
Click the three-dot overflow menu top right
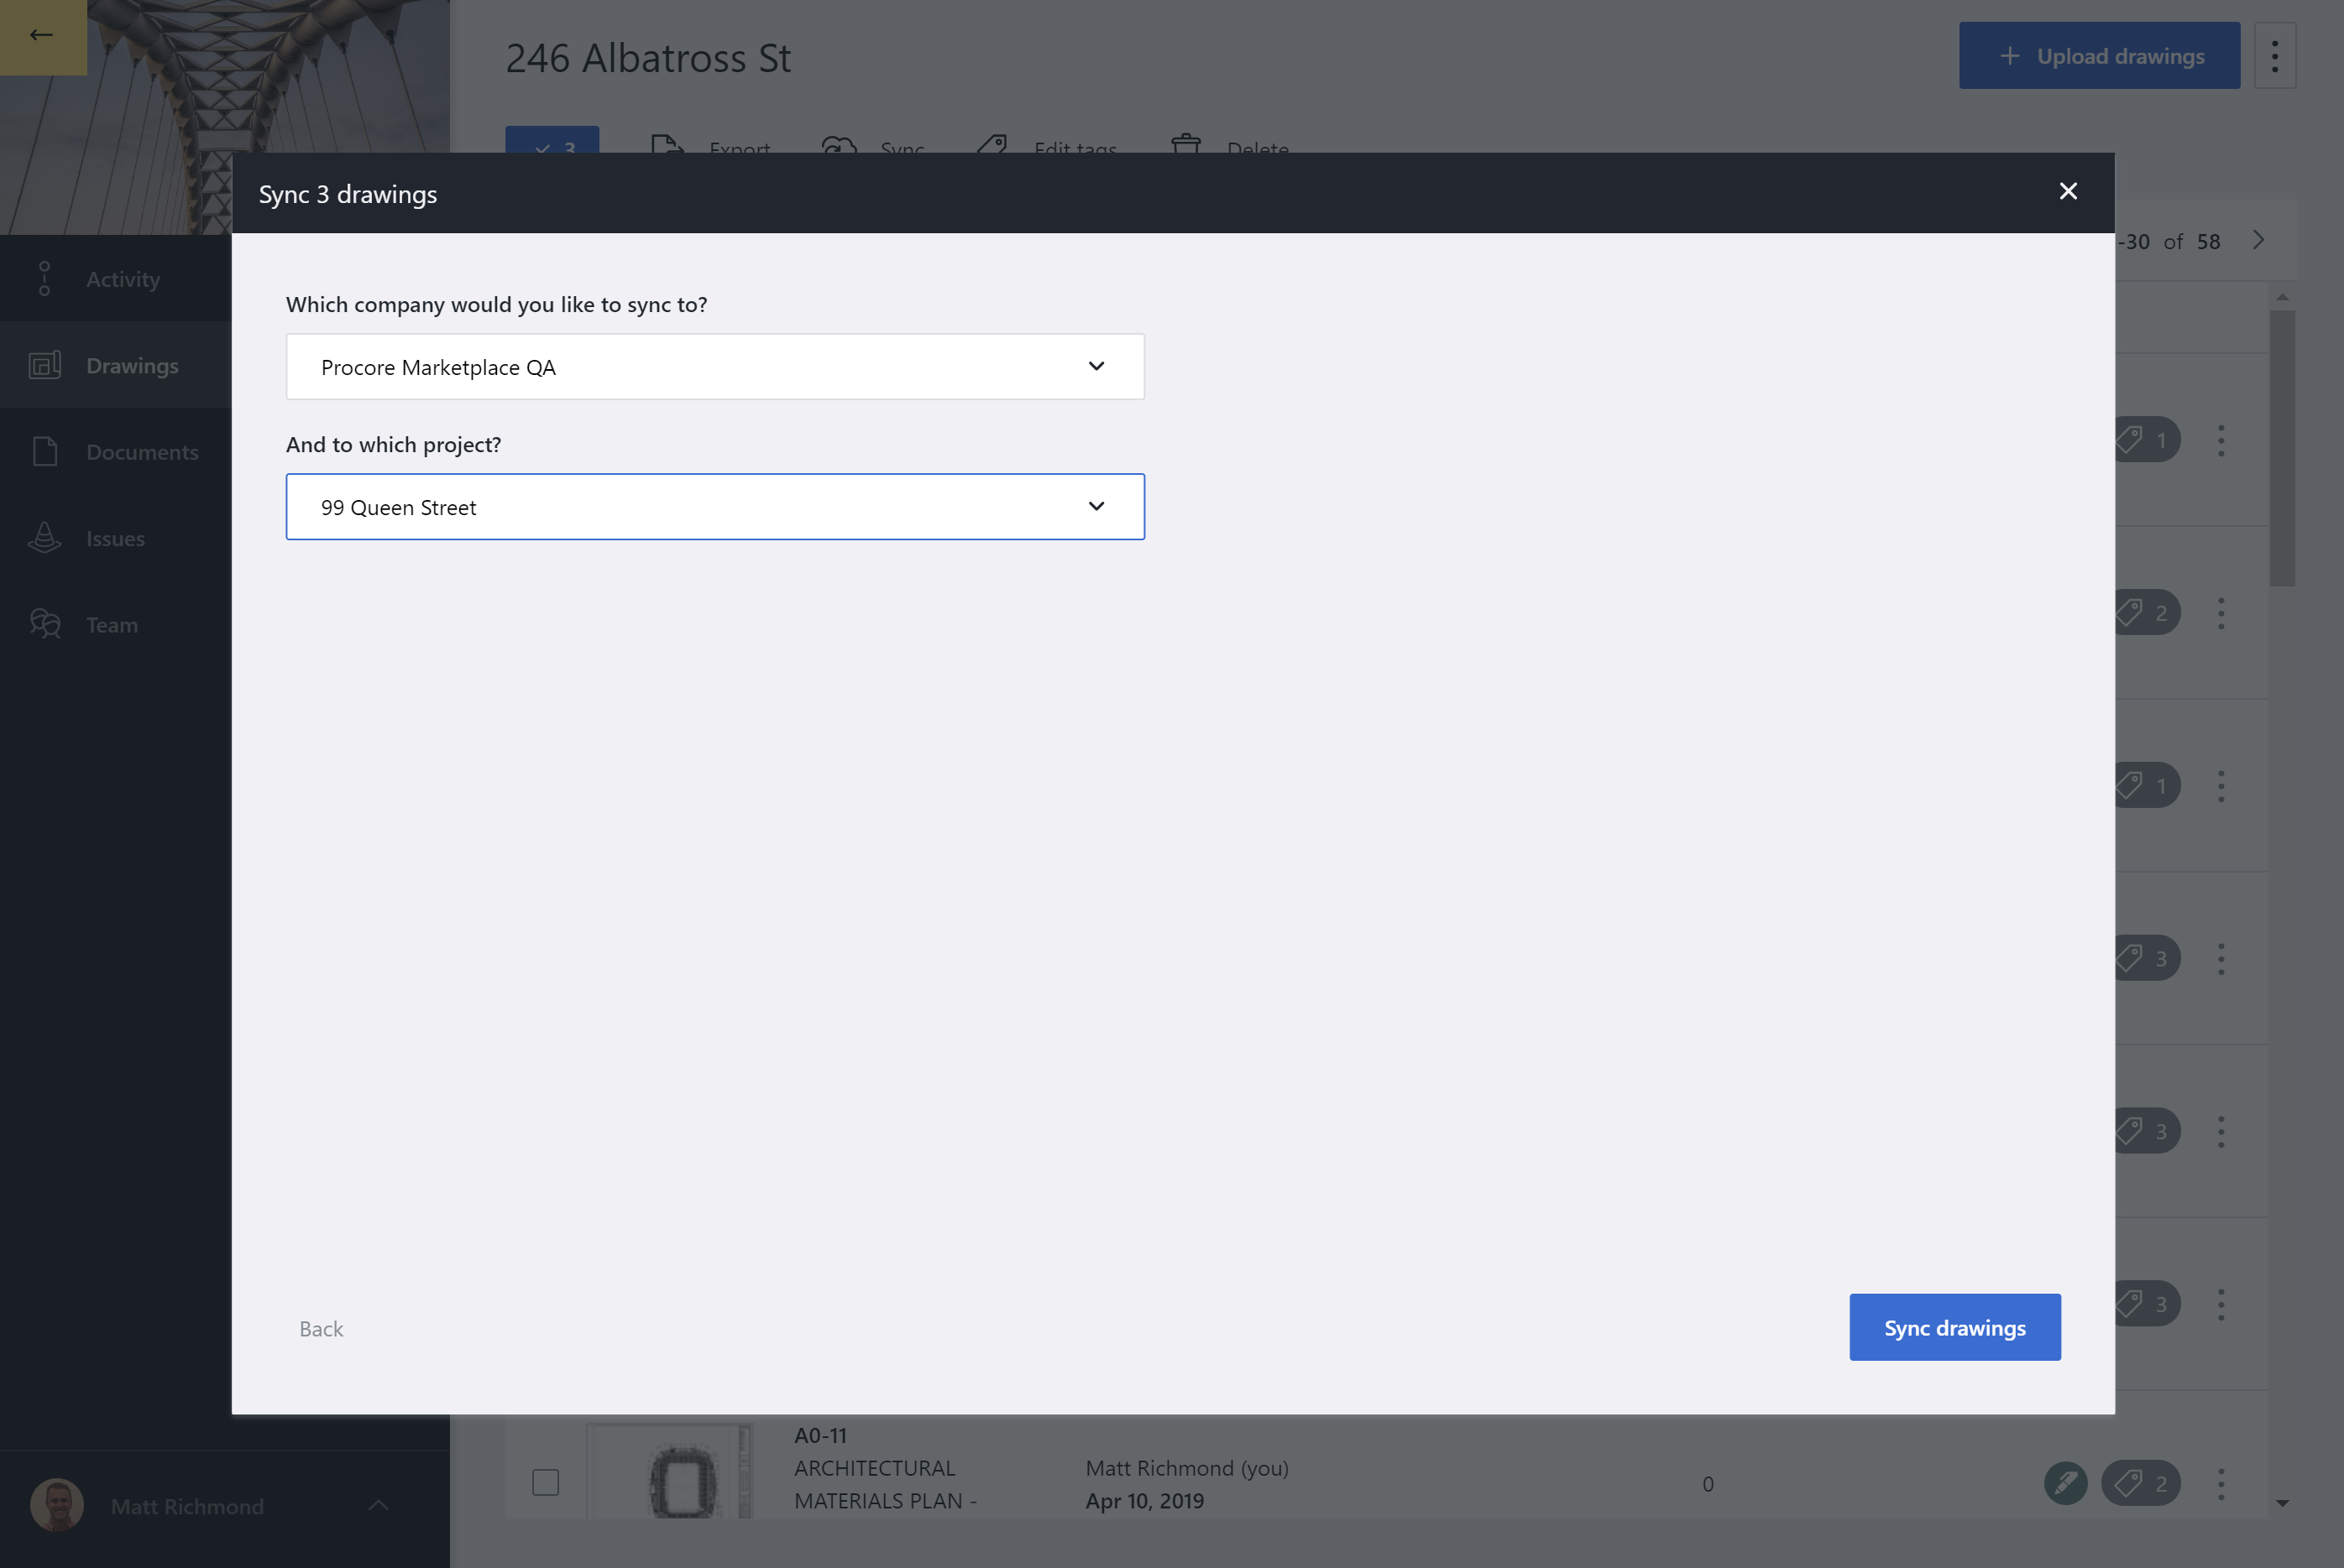(x=2274, y=55)
